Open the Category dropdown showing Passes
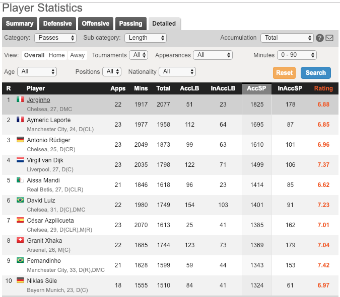Viewport: 340px width, 297px height. click(x=55, y=38)
